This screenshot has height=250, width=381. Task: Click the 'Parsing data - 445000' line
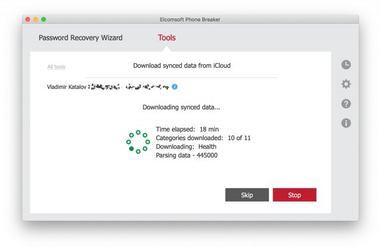[186, 155]
